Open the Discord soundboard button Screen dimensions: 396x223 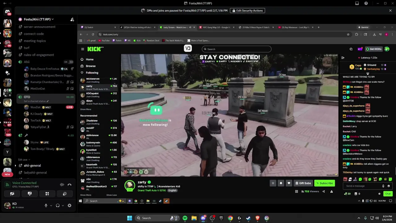65,194
